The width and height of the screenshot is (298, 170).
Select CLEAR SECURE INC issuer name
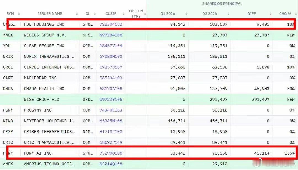tap(44, 46)
